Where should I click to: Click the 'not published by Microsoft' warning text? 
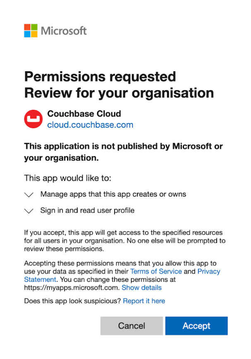point(123,152)
